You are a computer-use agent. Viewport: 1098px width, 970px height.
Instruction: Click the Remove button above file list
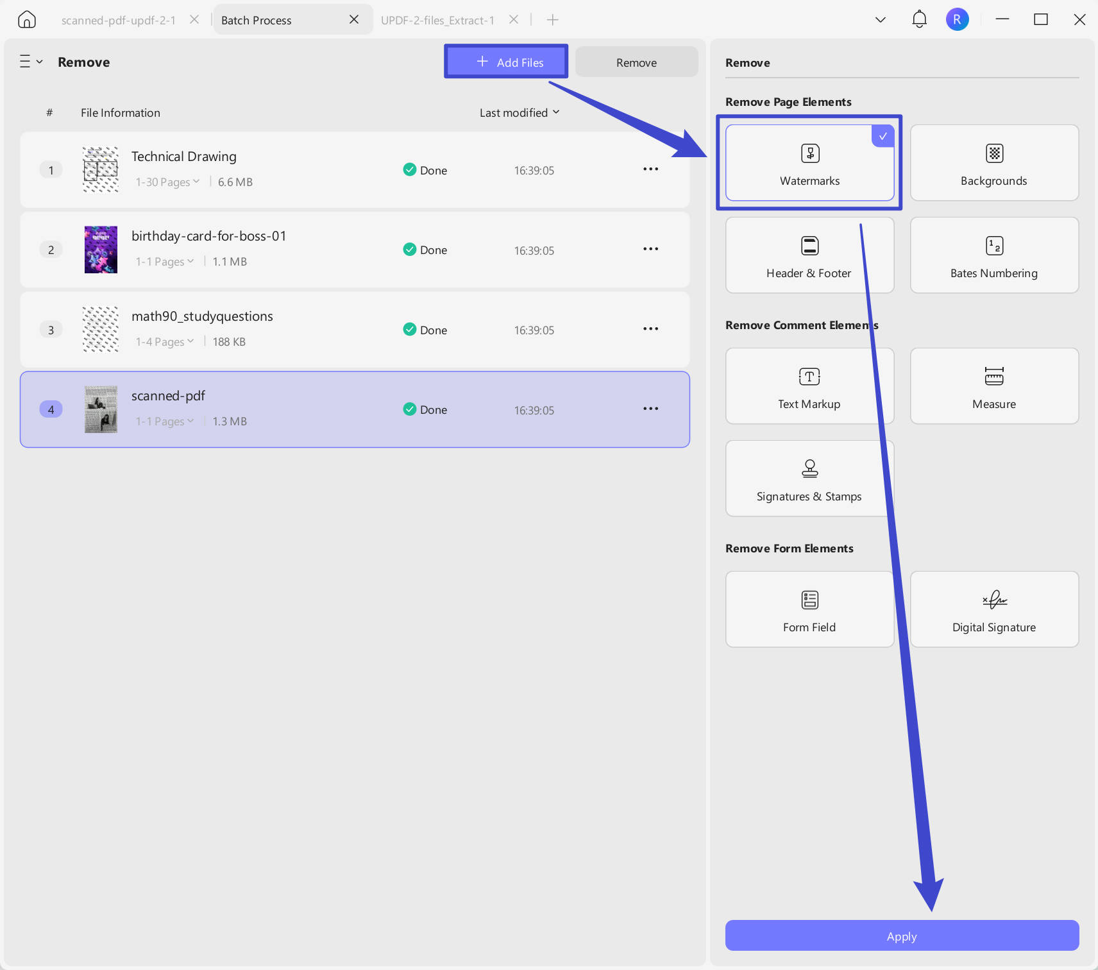click(x=636, y=62)
